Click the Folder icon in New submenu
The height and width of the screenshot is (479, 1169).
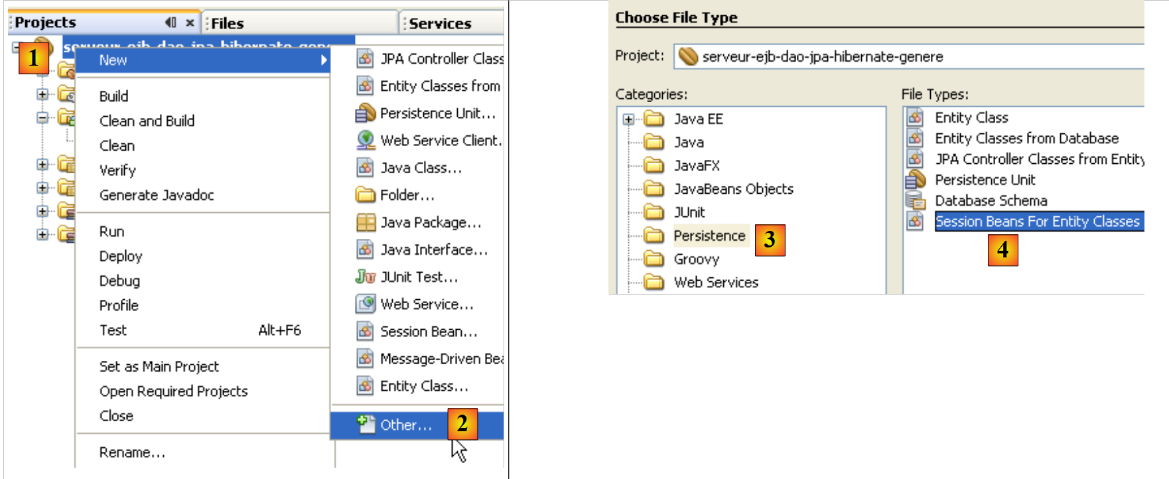[x=366, y=195]
